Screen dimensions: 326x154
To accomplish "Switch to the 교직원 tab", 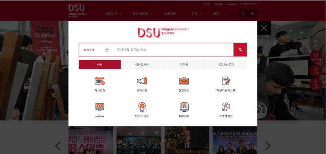I will click(x=184, y=65).
